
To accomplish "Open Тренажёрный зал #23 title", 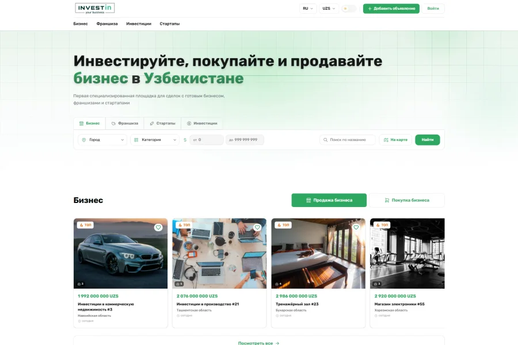I will pyautogui.click(x=297, y=304).
